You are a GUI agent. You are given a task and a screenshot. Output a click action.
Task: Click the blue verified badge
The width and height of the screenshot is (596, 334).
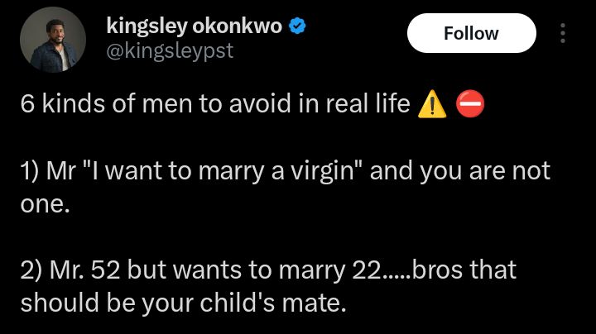298,27
